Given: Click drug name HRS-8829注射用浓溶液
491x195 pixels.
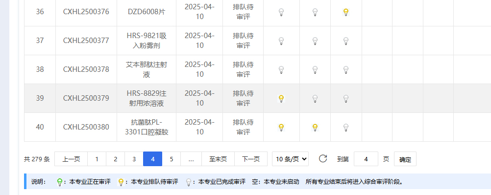Looking at the screenshot, I should 147,98.
